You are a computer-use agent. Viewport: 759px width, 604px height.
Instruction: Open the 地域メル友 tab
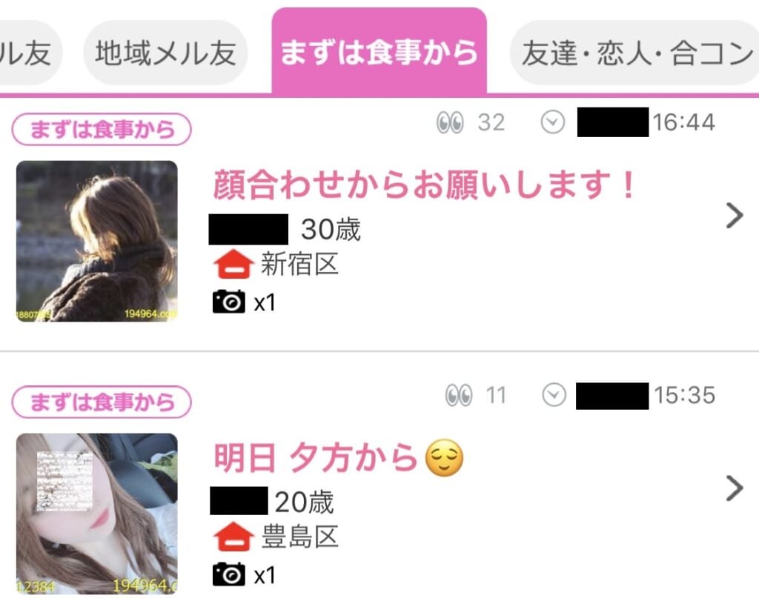pyautogui.click(x=165, y=53)
